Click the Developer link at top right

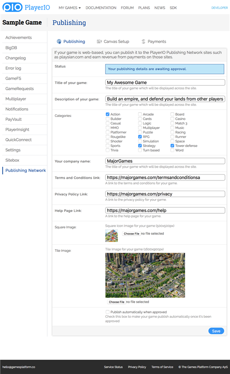pyautogui.click(x=219, y=8)
